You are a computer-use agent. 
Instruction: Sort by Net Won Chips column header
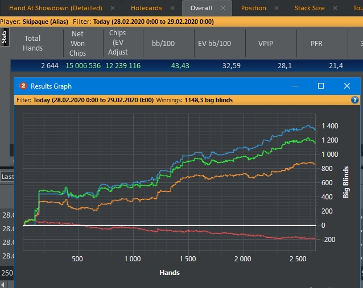77,43
